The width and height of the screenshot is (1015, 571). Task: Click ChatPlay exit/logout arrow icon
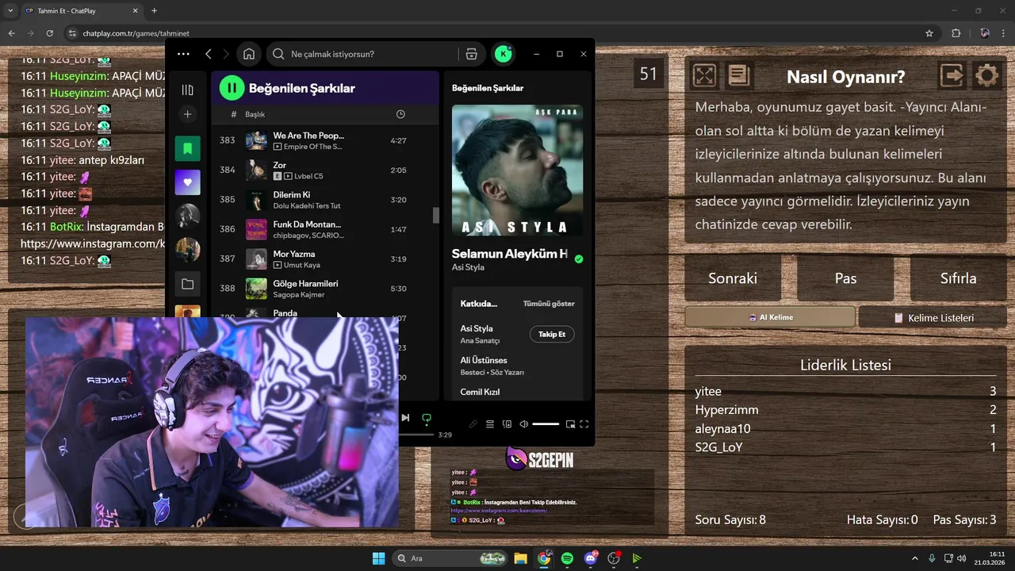point(952,75)
